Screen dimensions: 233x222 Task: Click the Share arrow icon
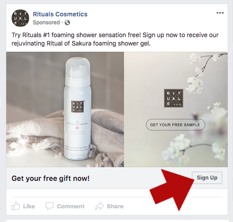point(99,206)
